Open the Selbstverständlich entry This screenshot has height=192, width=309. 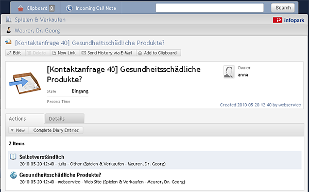point(42,157)
